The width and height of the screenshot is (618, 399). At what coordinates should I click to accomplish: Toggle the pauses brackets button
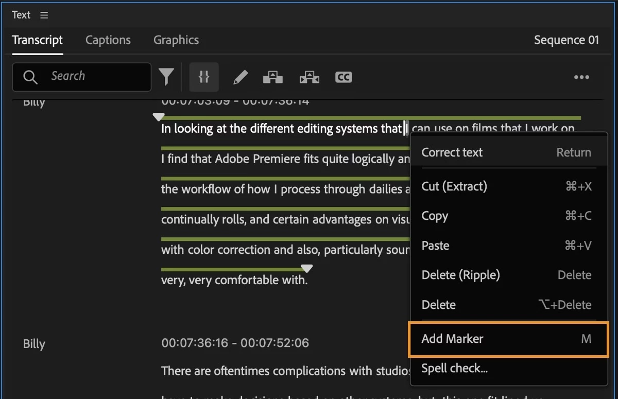tap(204, 77)
